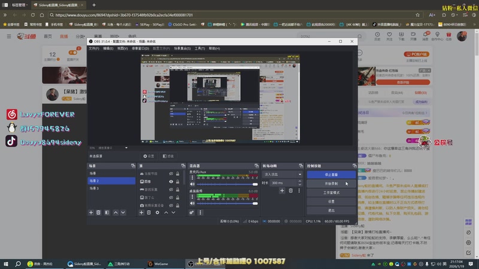Click the Douyu page browser address bar

tap(232, 14)
